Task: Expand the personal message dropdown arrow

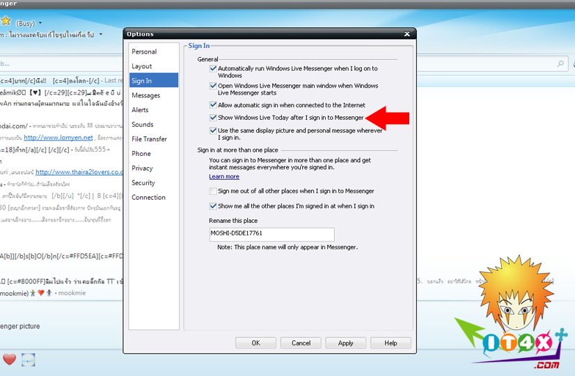Action: tap(101, 34)
